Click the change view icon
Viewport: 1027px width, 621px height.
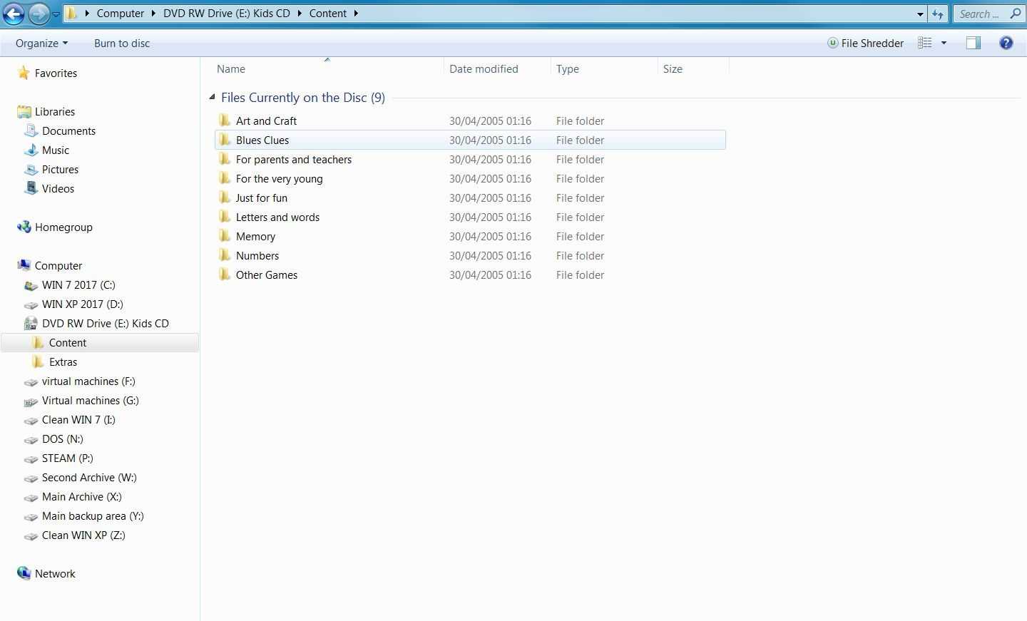click(925, 43)
